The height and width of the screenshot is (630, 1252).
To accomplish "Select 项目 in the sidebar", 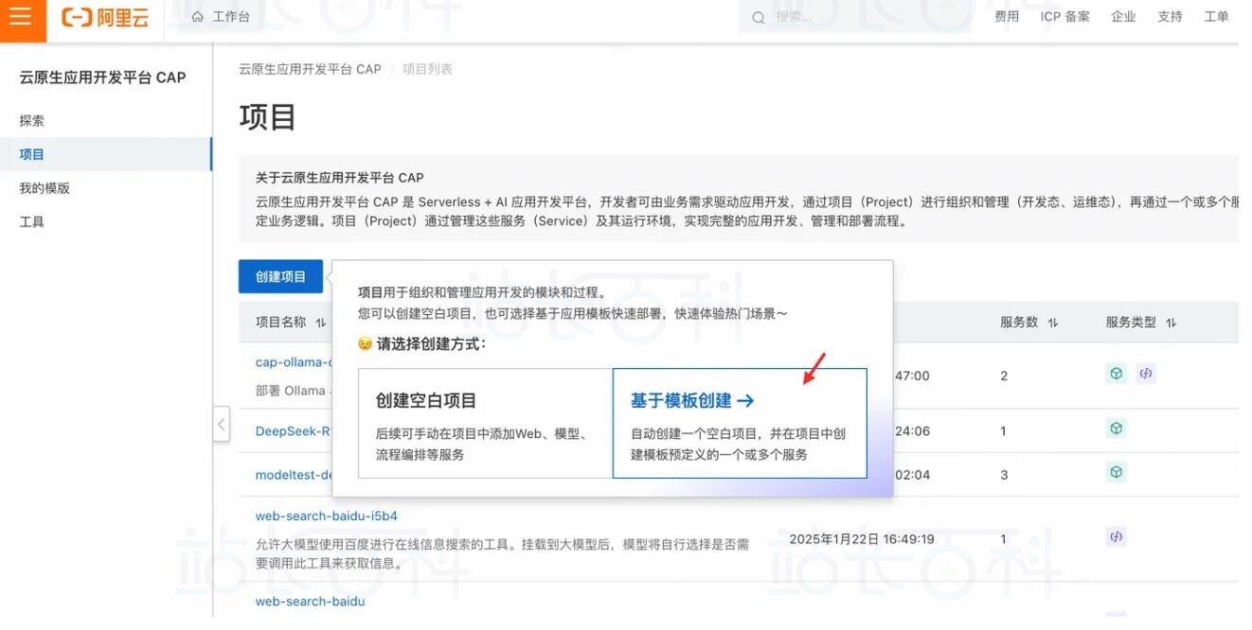I will point(106,154).
